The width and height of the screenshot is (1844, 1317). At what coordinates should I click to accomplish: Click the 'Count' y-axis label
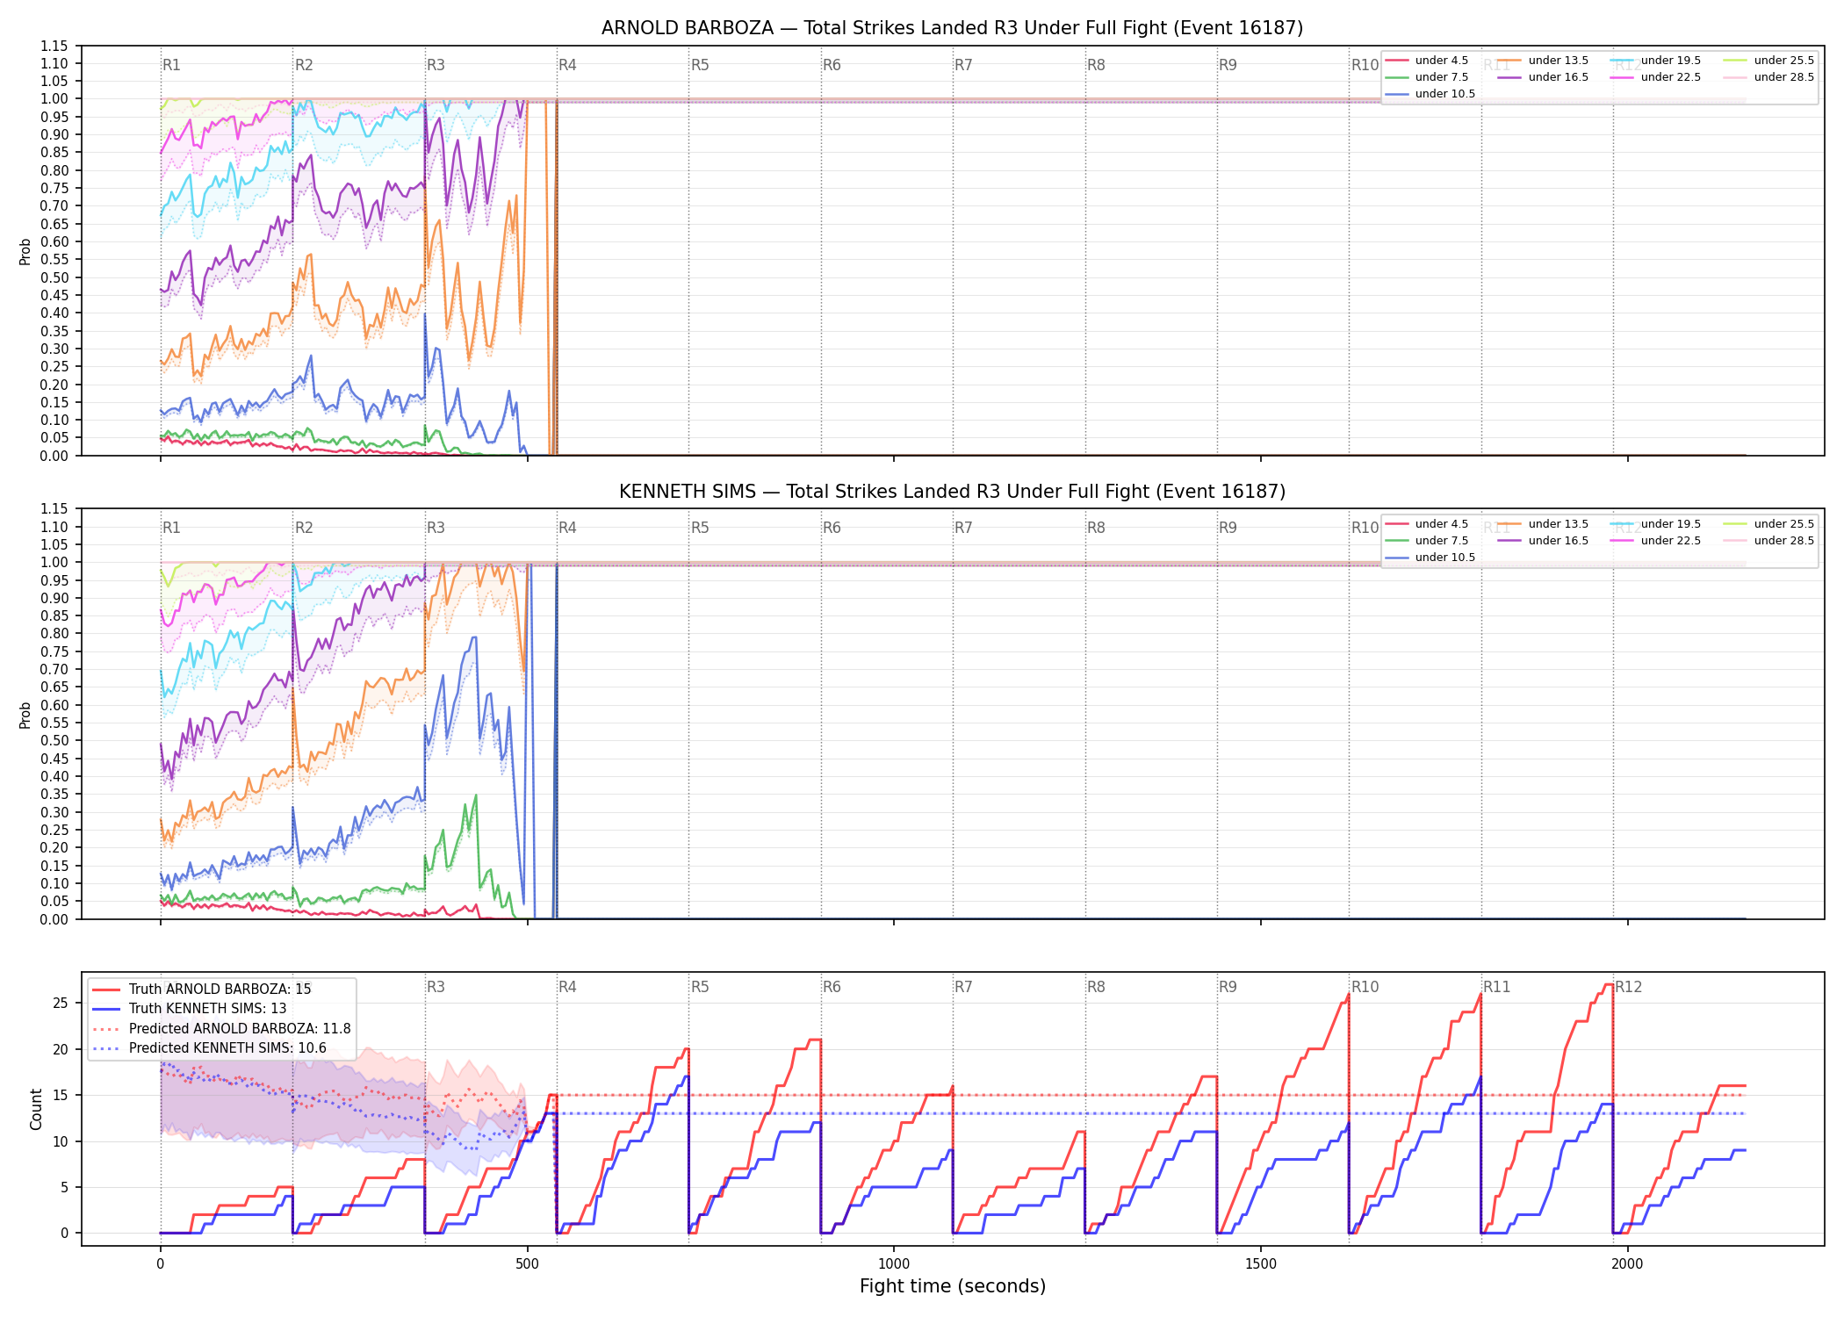[36, 1109]
